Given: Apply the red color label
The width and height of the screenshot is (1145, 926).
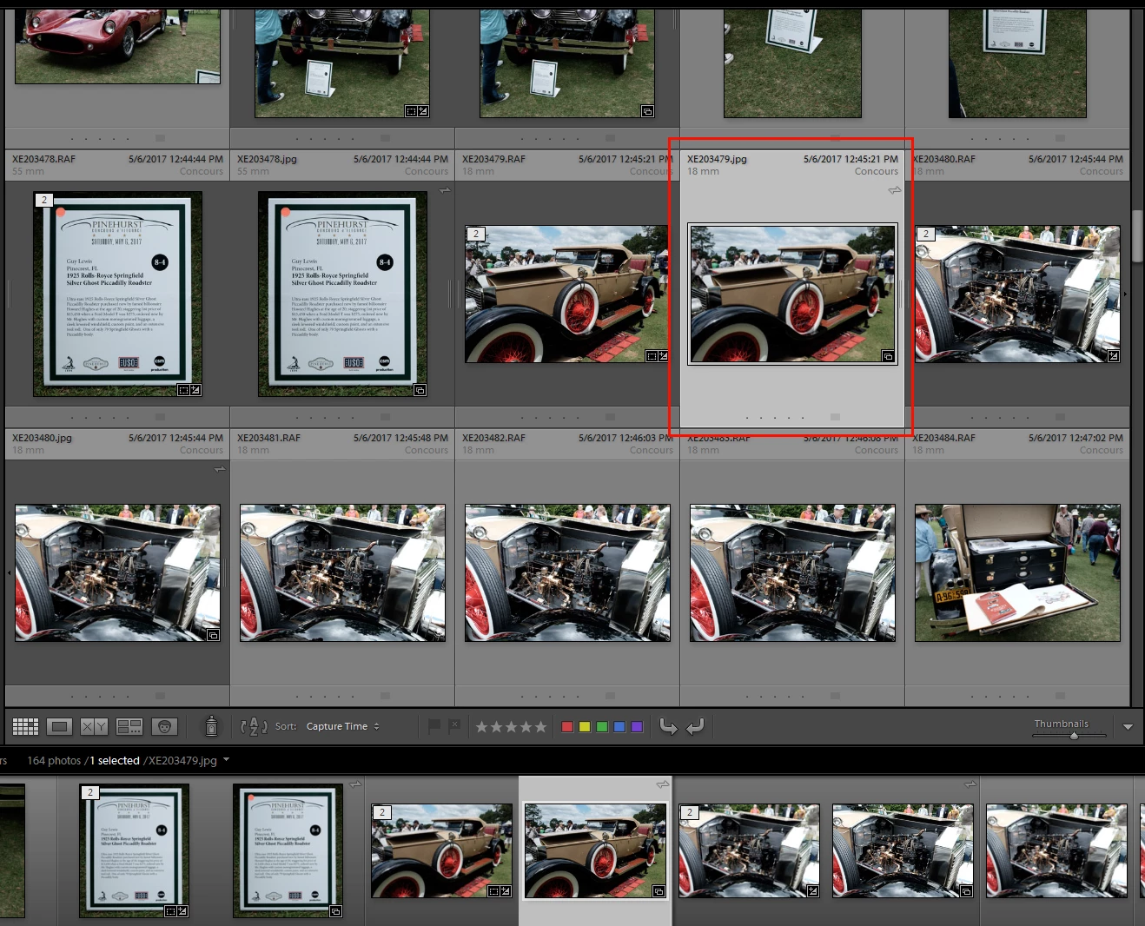Looking at the screenshot, I should [567, 727].
